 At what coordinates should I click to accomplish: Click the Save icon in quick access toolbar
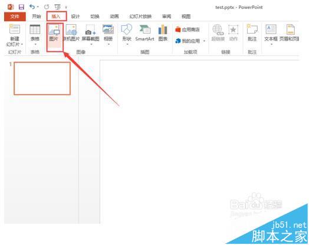point(21,7)
